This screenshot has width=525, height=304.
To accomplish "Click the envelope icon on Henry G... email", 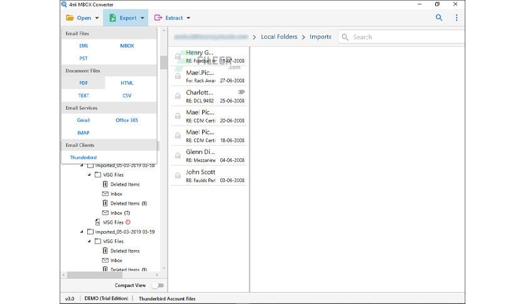I will [x=178, y=57].
